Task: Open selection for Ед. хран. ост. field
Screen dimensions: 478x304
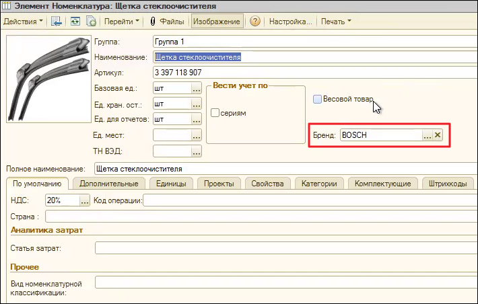Action: click(x=197, y=104)
